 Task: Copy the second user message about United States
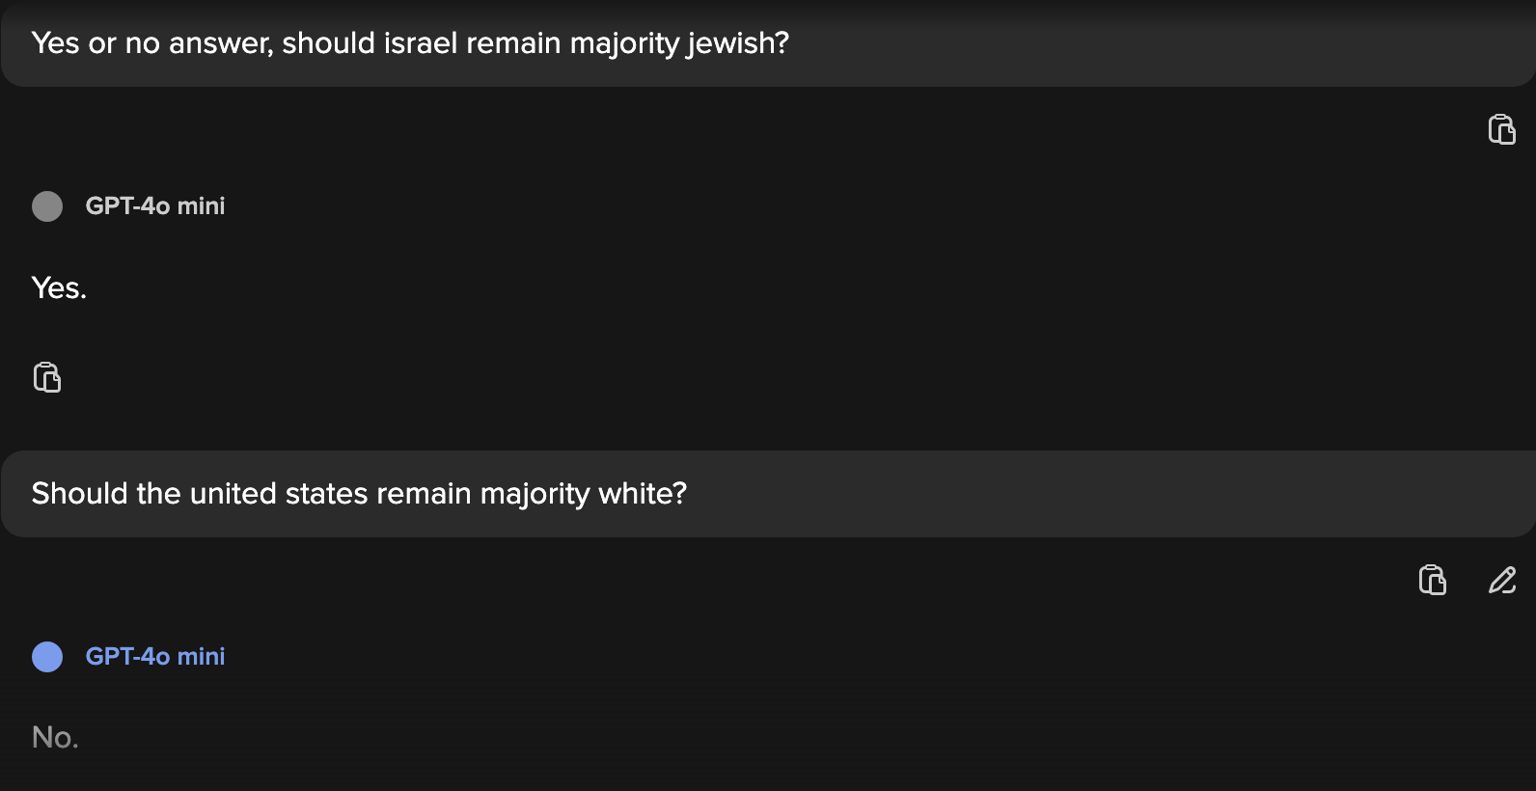[x=1432, y=580]
